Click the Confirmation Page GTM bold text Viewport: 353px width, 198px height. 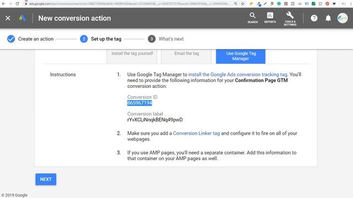[261, 80]
